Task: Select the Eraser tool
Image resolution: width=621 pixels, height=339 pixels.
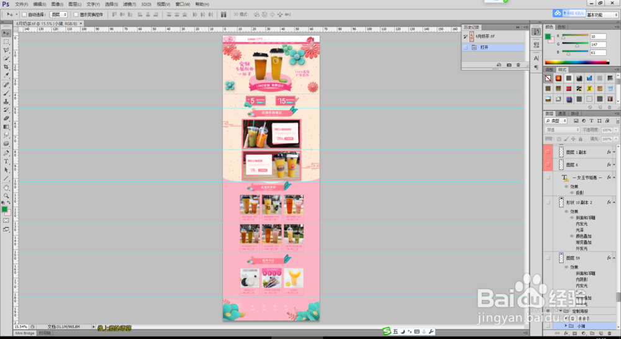Action: 6,118
